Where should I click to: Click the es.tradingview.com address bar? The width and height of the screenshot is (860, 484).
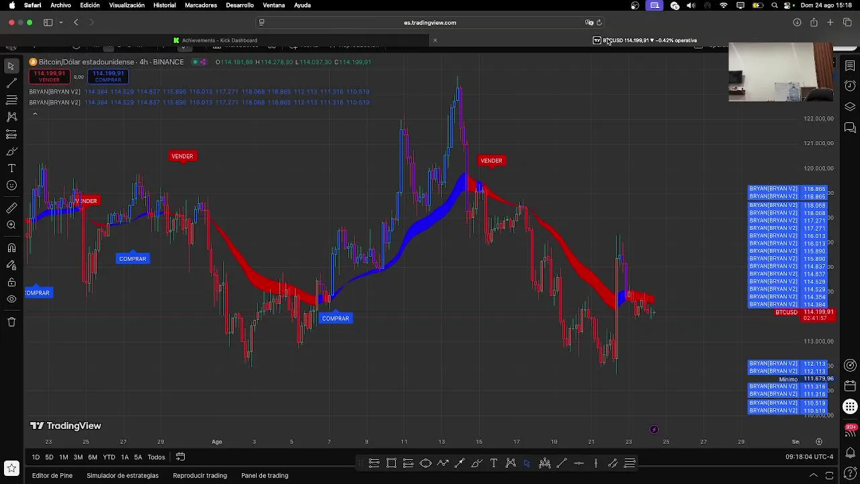pos(430,22)
